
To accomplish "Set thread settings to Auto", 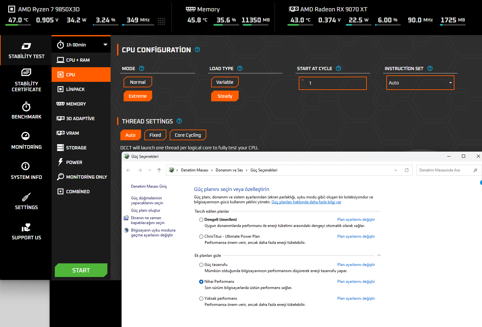I will pyautogui.click(x=131, y=135).
